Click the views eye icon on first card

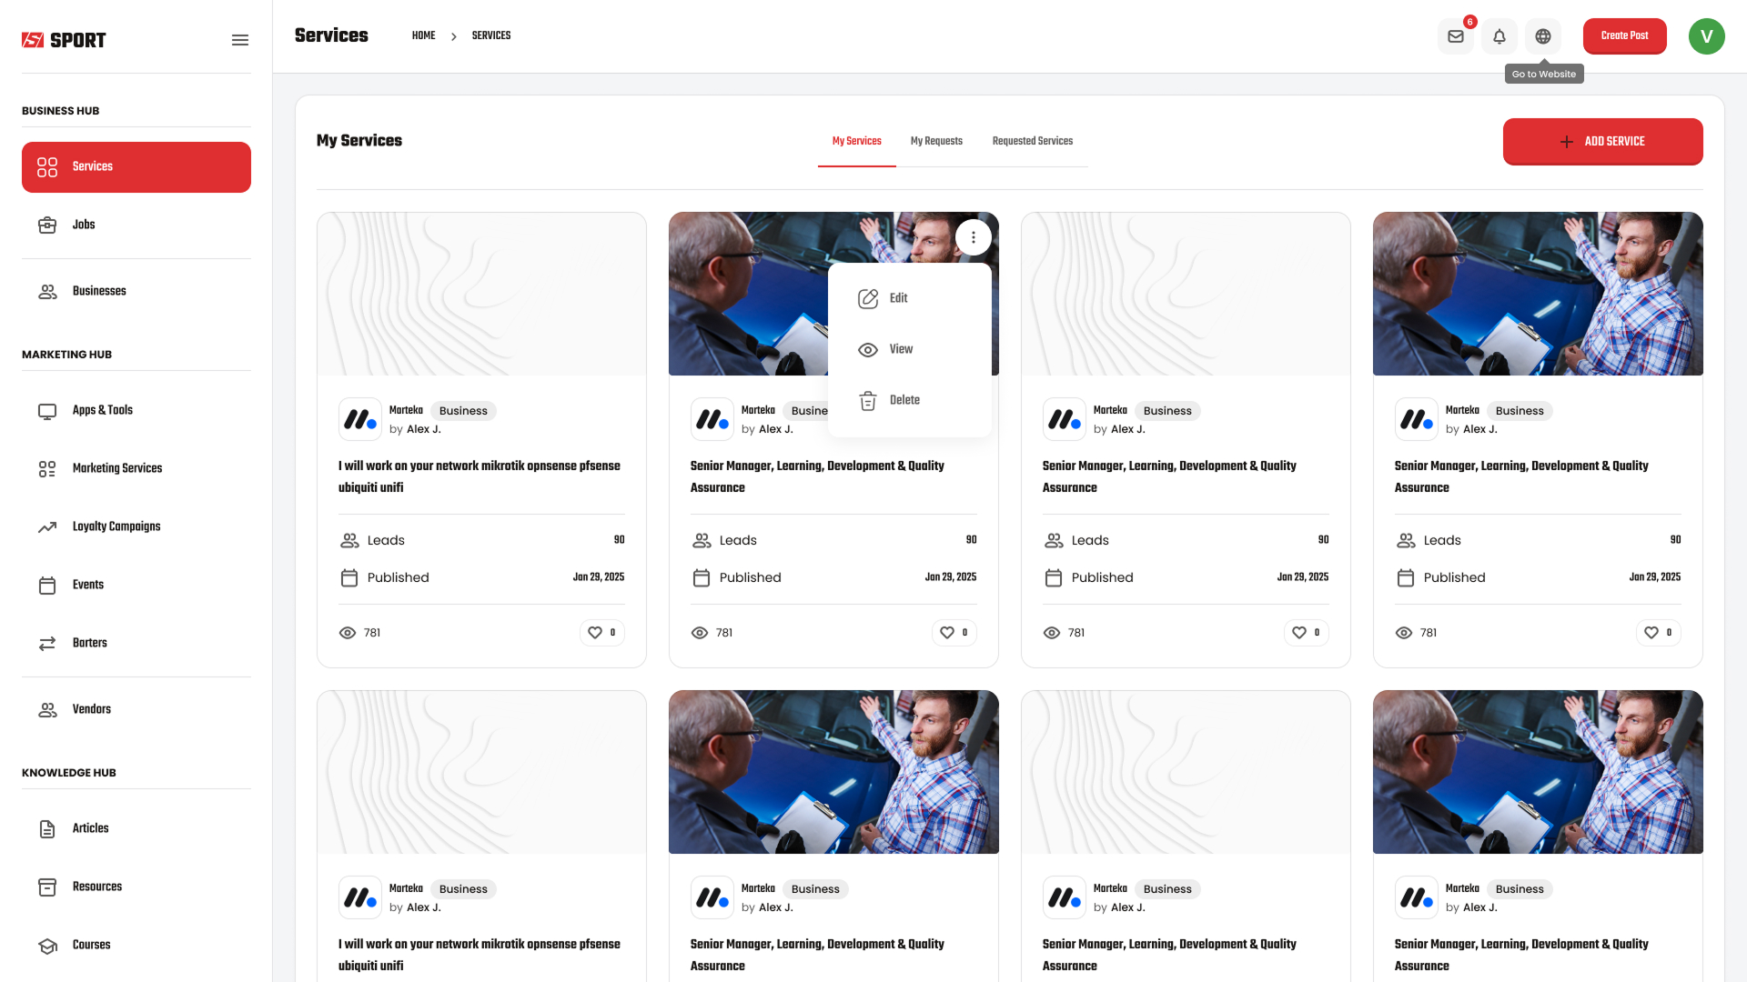(x=348, y=633)
